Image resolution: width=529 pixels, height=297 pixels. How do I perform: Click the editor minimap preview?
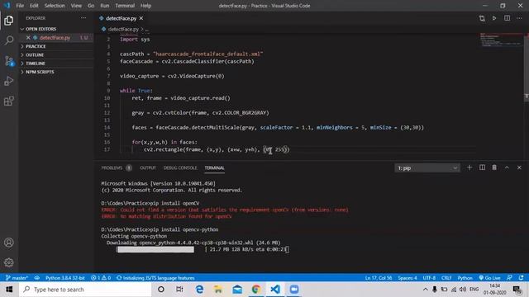tap(501, 40)
